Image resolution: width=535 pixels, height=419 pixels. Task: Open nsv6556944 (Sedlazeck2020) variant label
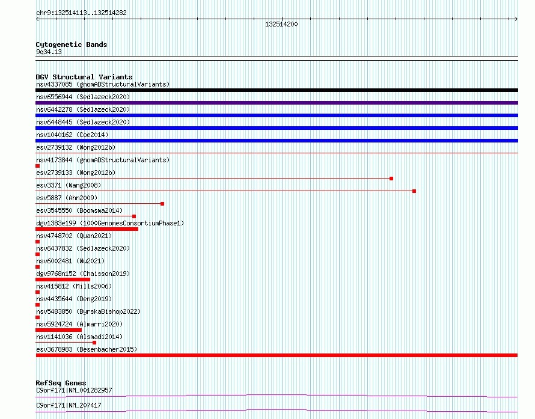click(x=83, y=97)
